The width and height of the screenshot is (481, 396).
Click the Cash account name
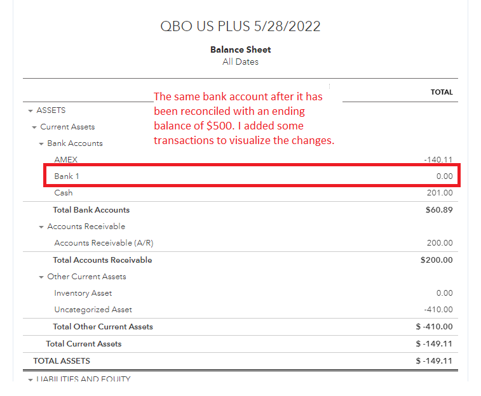click(64, 193)
